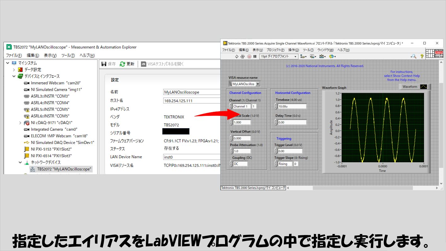Open Operate menu in LabVIEW
Image resolution: width=446 pixels, height=251 pixels.
[294, 50]
